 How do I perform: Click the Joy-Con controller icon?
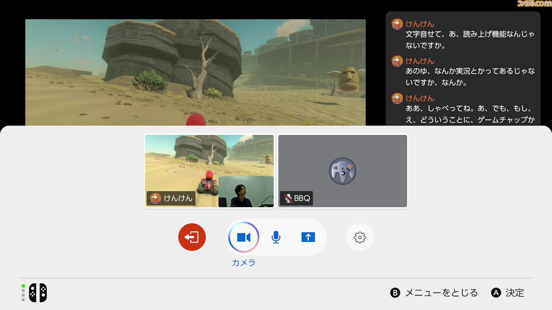[38, 293]
